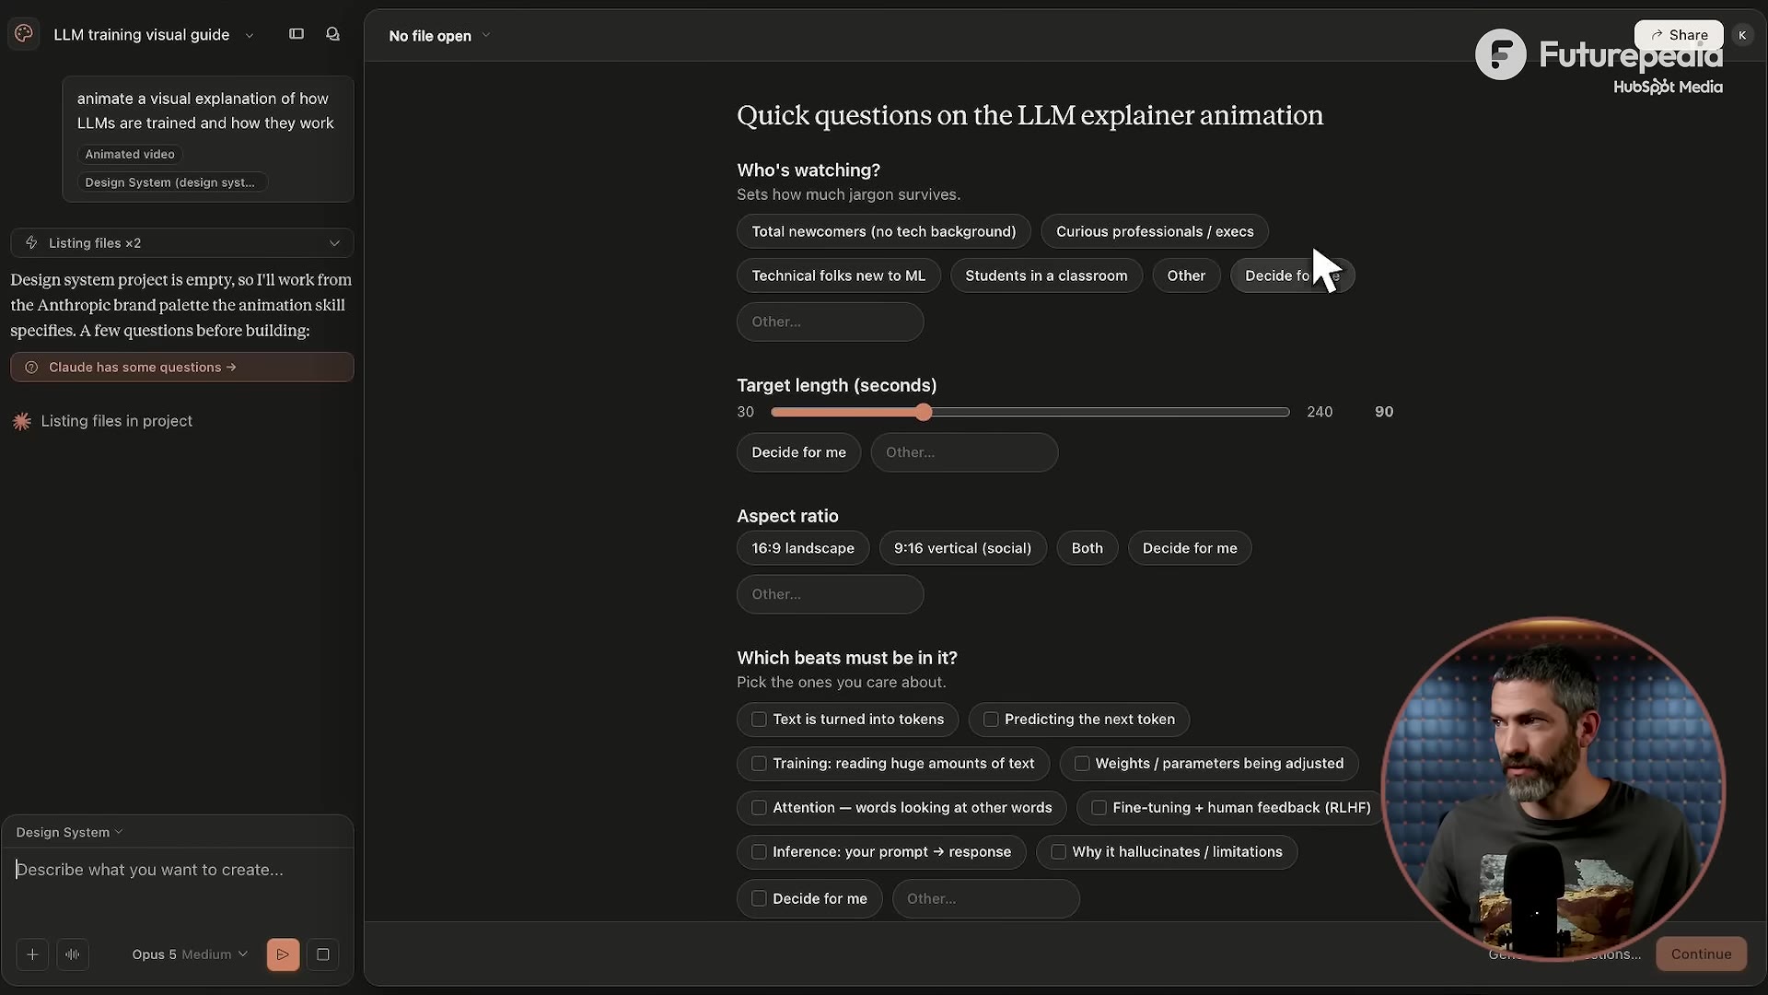Click the orange send arrow button
Screen dimensions: 1768x995
[283, 954]
